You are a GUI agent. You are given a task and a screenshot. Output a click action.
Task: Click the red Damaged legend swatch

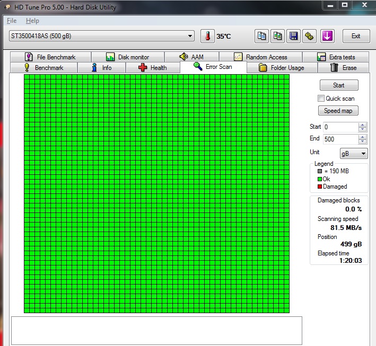[x=320, y=187]
